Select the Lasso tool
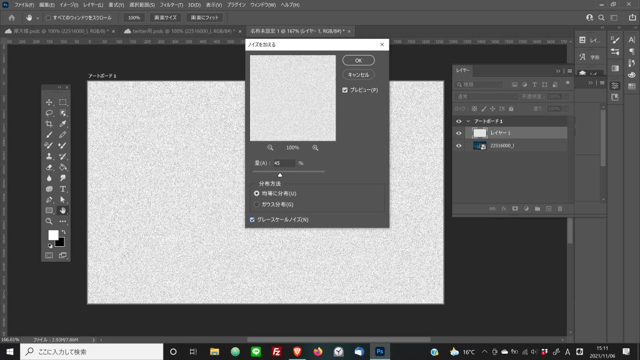This screenshot has height=360, width=640. 49,113
